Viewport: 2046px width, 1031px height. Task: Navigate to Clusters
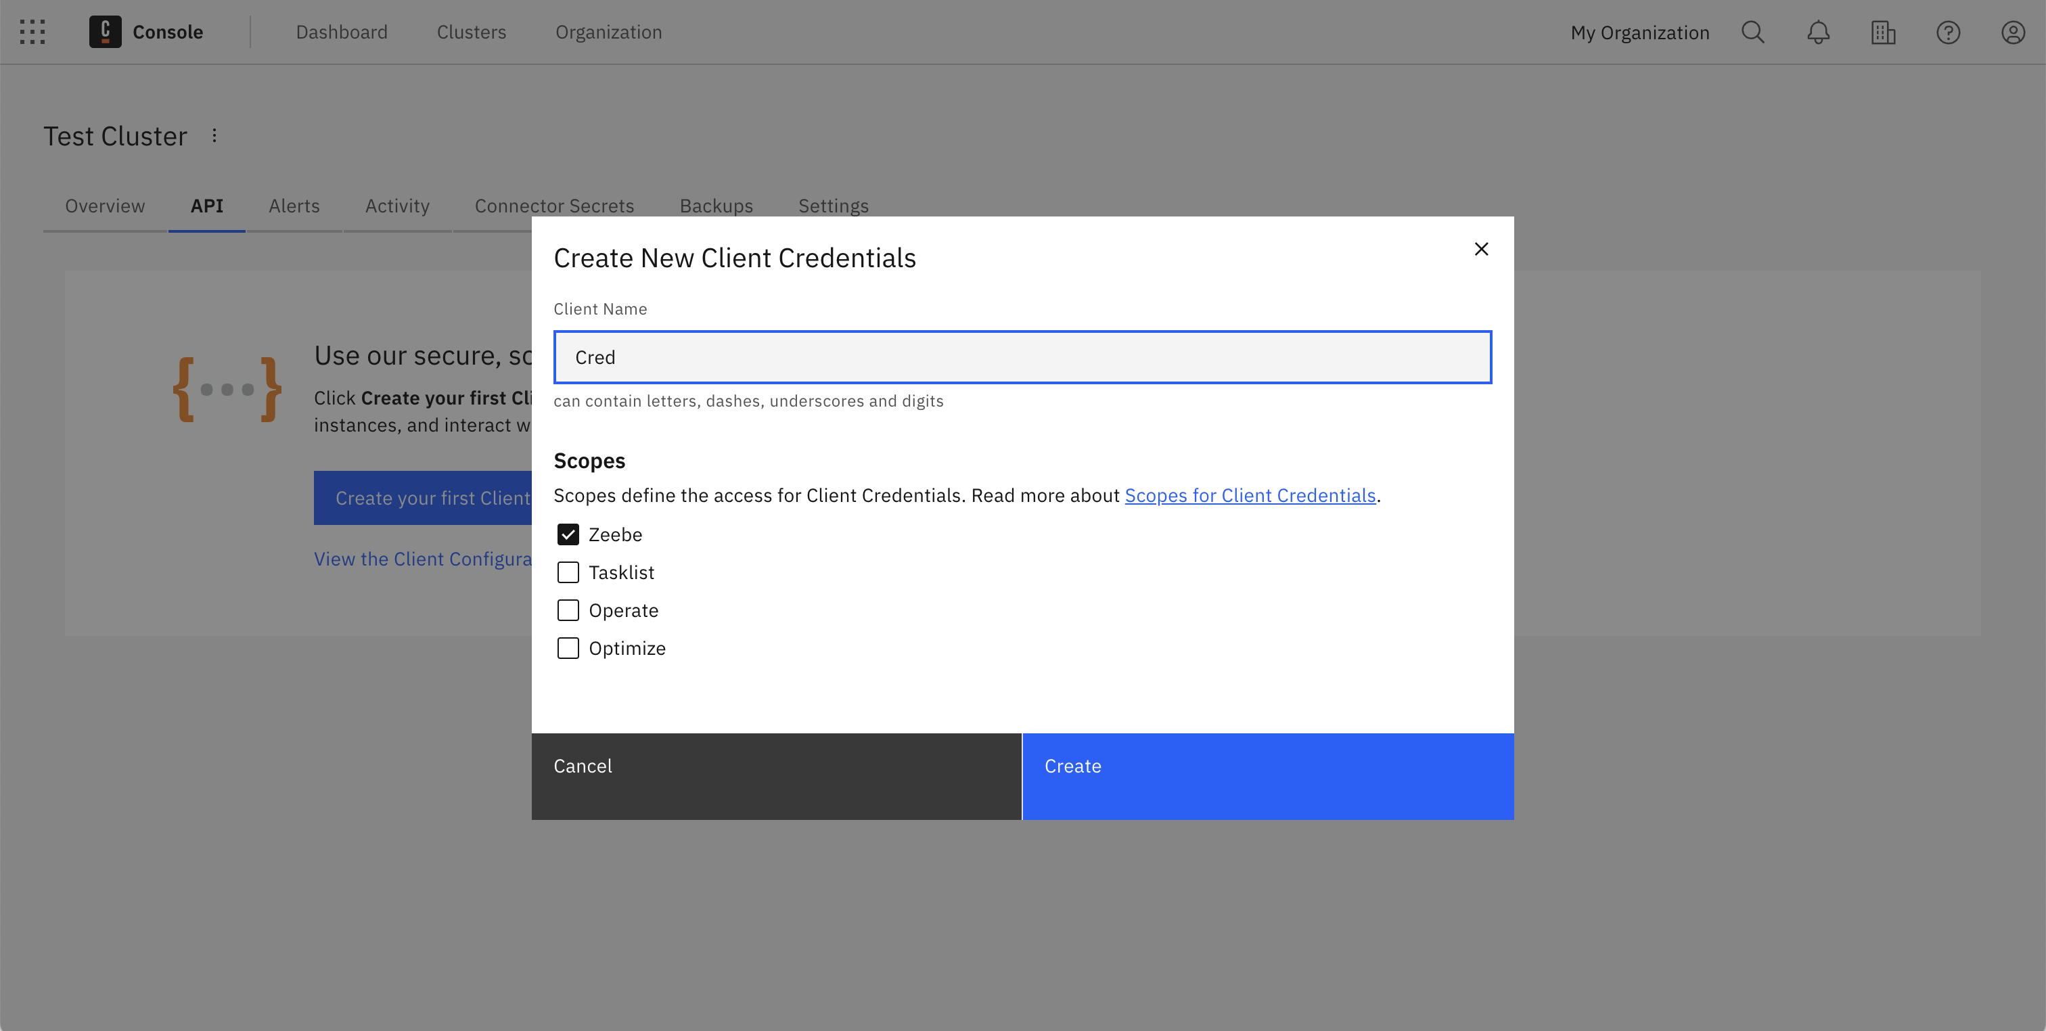click(471, 32)
